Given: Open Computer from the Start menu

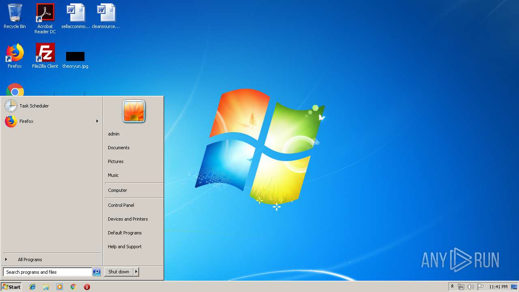Looking at the screenshot, I should [117, 190].
